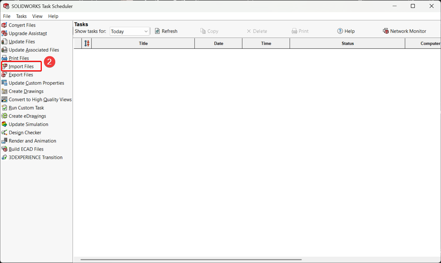
Task: Click the Render and Animation icon
Action: point(4,141)
